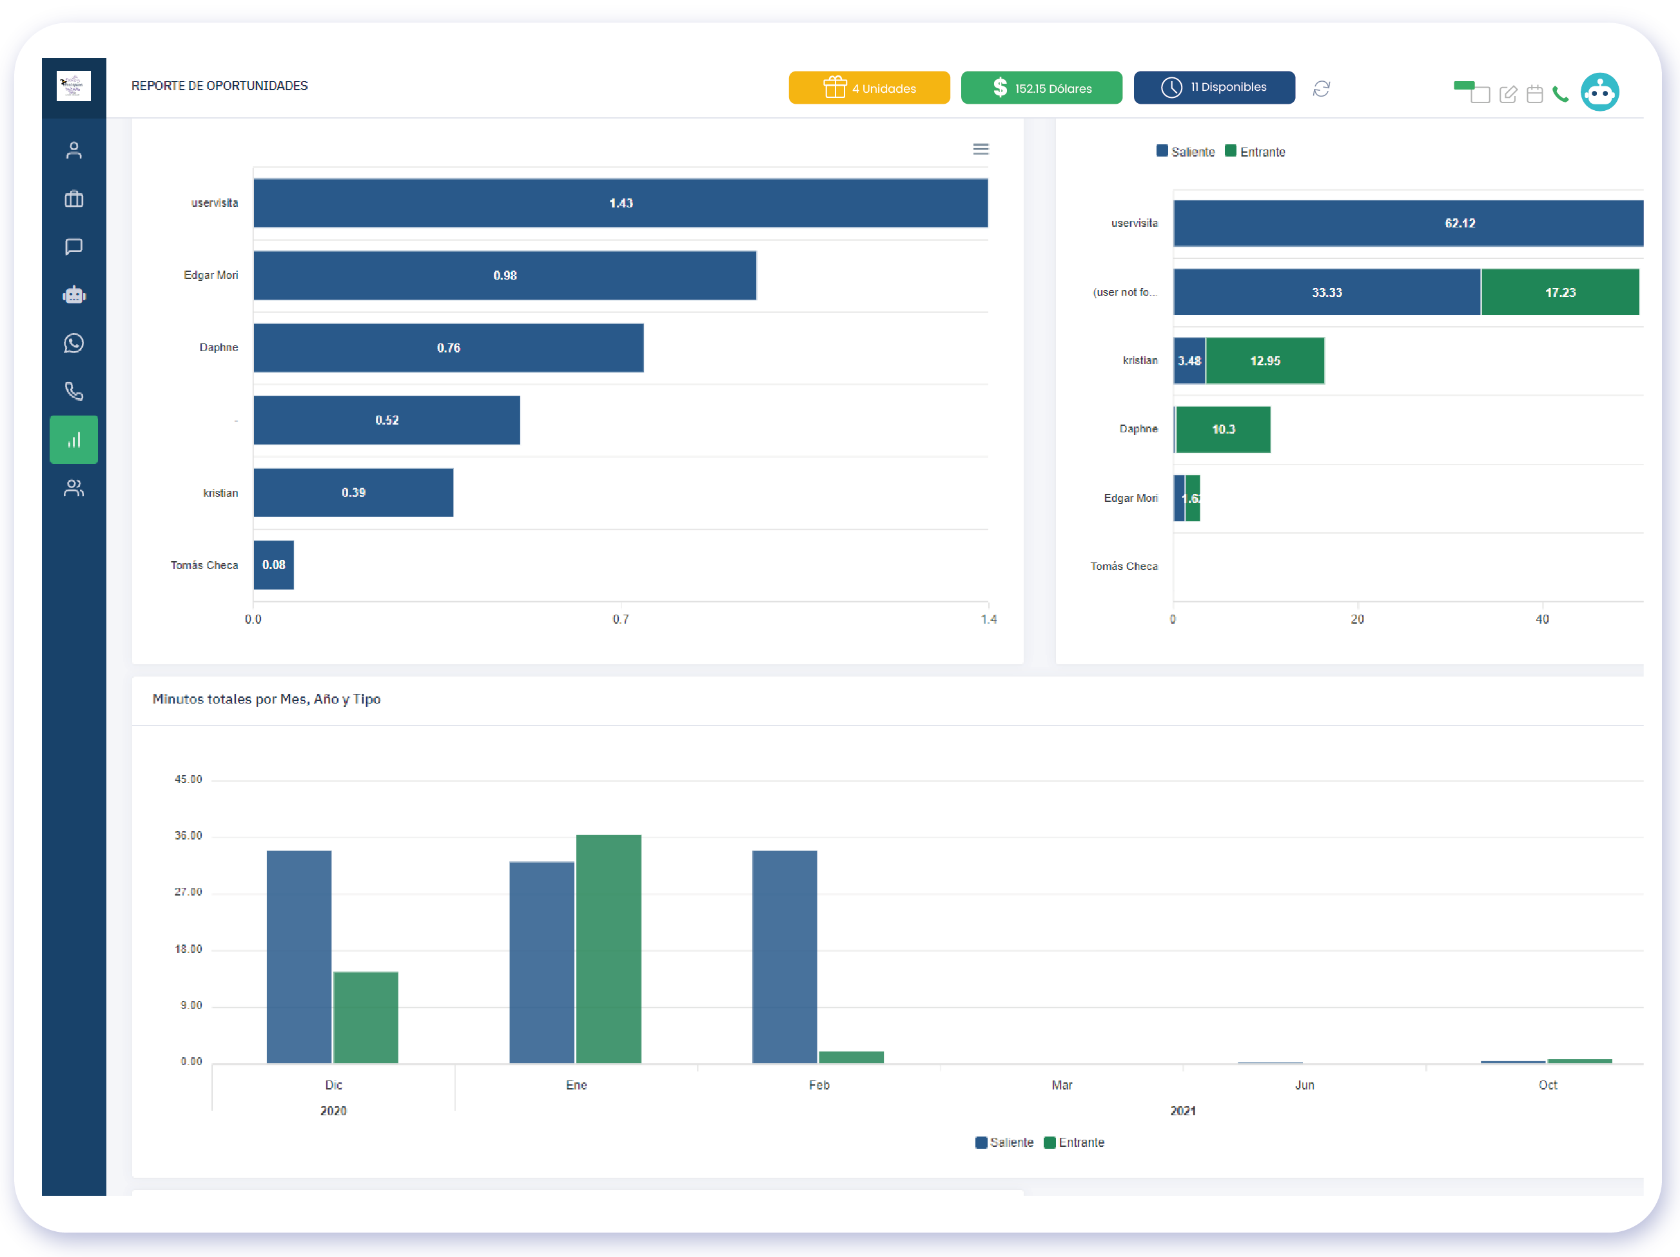Click the Tomás Checa 0.08 bar
Image resolution: width=1680 pixels, height=1257 pixels.
click(x=273, y=565)
